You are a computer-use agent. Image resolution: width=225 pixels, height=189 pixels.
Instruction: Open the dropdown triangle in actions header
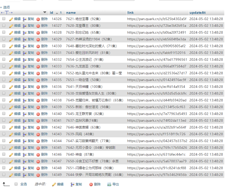coord(45,12)
